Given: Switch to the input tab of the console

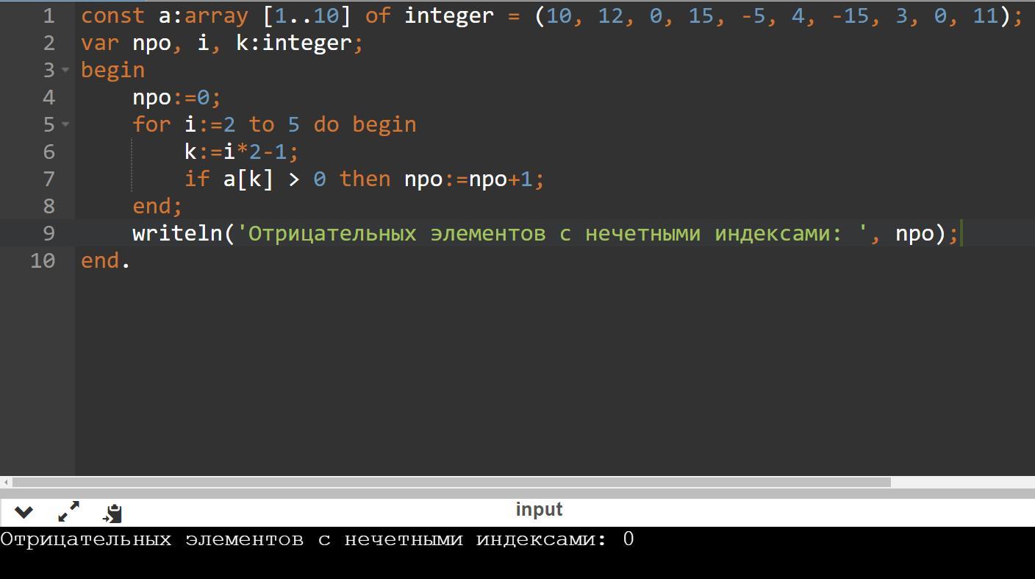Looking at the screenshot, I should pyautogui.click(x=539, y=509).
